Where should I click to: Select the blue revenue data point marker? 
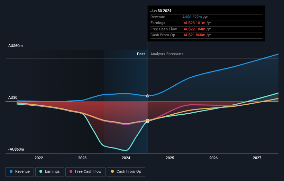(148, 96)
